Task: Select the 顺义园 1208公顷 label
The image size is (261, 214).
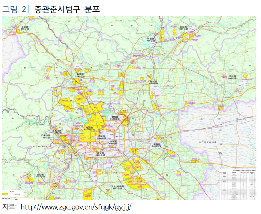Action: pyautogui.click(x=153, y=82)
